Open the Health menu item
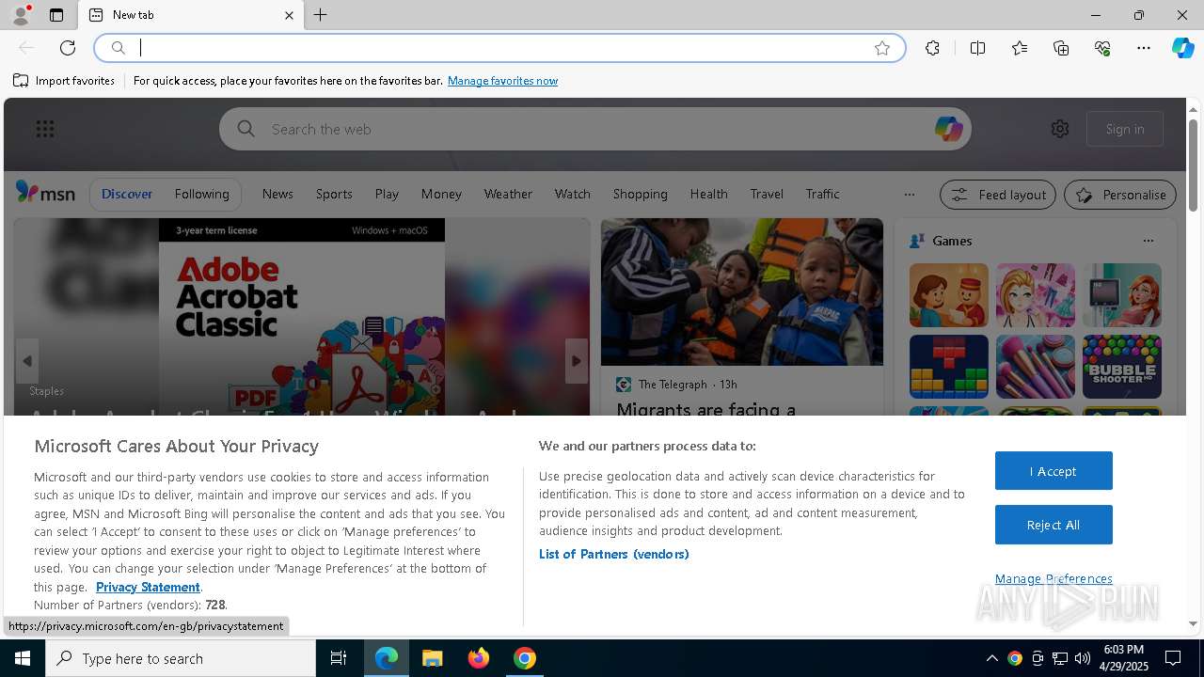The height and width of the screenshot is (677, 1204). 708,194
